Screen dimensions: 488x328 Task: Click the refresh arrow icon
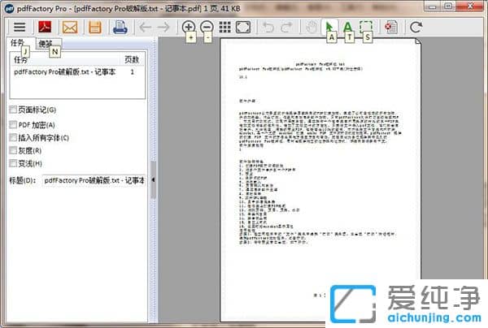point(416,28)
